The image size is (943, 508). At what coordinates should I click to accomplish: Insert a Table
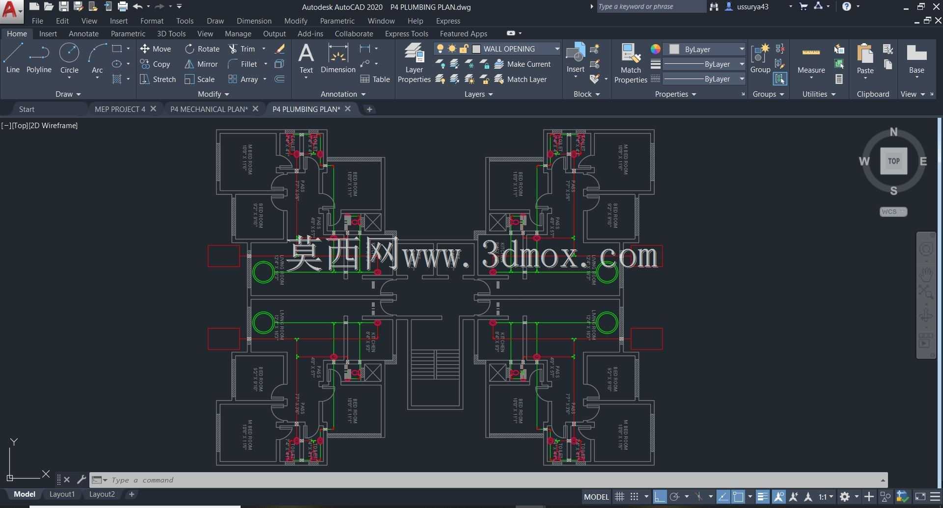pos(375,79)
